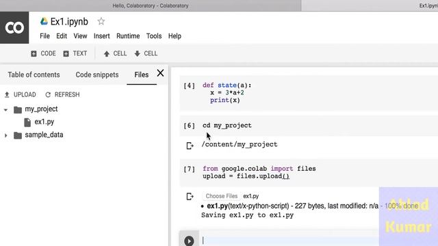Screen dimensions: 438x246
Task: Click the Ex1.ipynb notebook title
Action: pos(69,21)
